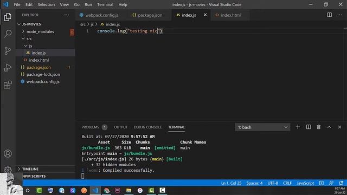Open the Go menu
The height and width of the screenshot is (195, 347).
[76, 4]
